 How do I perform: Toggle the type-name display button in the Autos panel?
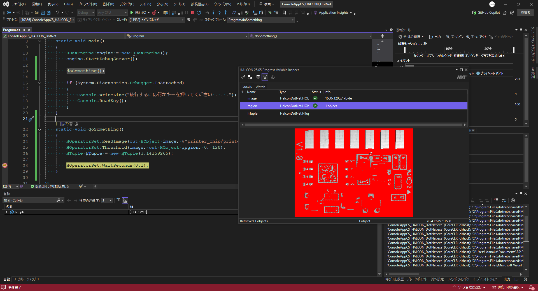pyautogui.click(x=125, y=200)
